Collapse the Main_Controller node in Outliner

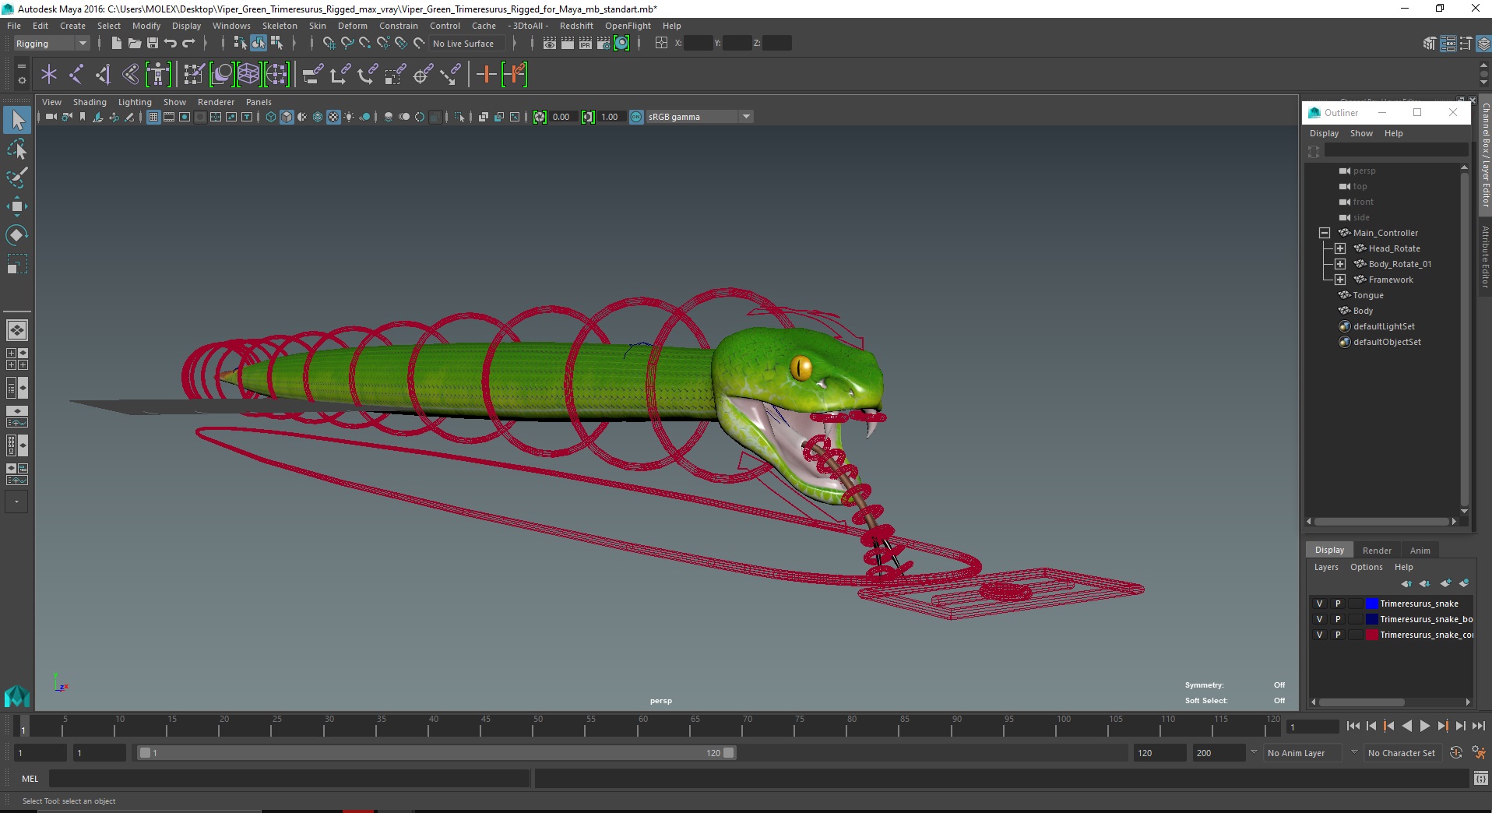tap(1324, 233)
